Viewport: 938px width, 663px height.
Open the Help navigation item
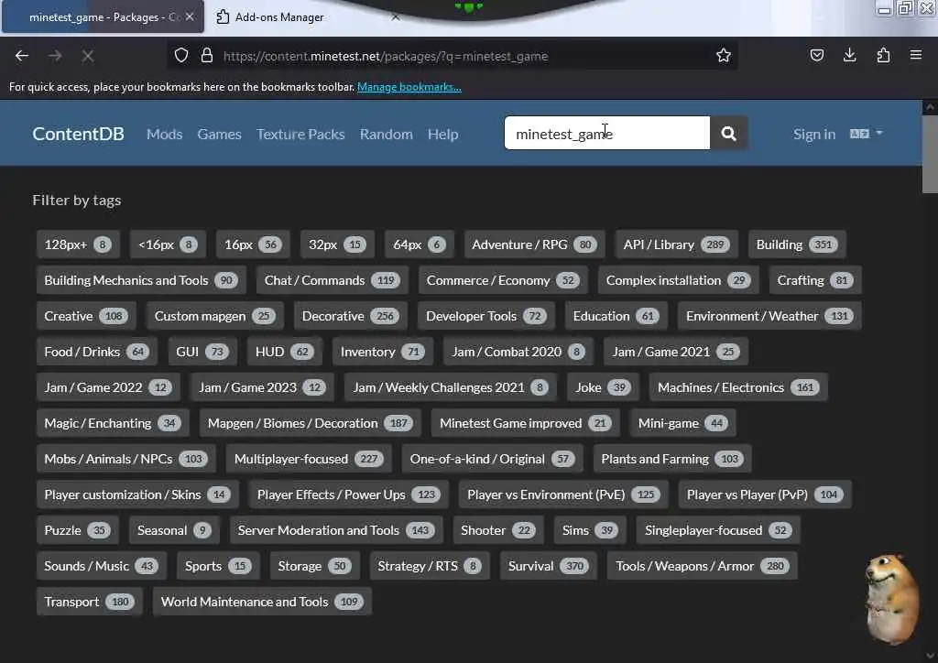tap(442, 134)
